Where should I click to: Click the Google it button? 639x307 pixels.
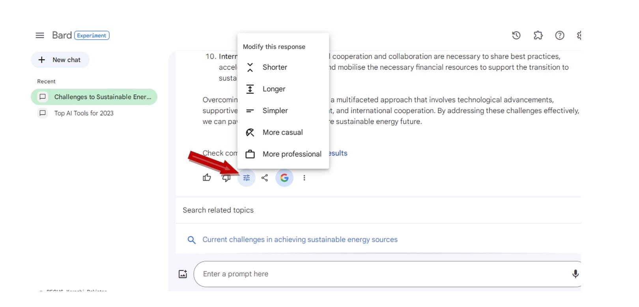[284, 178]
